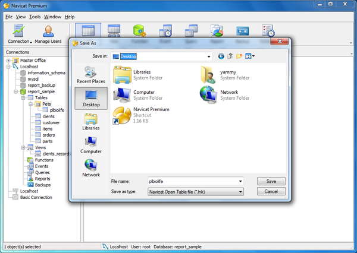This screenshot has width=357, height=253.
Task: Open the File name dropdown arrow
Action: pos(240,181)
